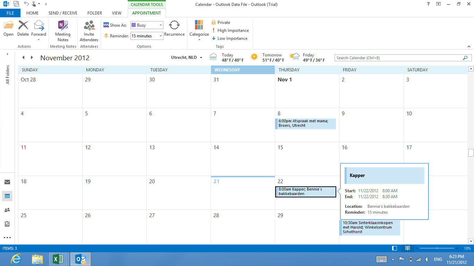Open OneNote Meeting Notes

point(63,25)
